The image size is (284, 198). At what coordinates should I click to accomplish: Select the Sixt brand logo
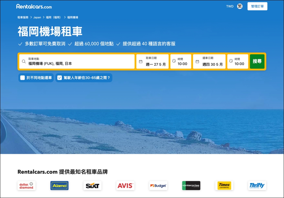pos(92,186)
